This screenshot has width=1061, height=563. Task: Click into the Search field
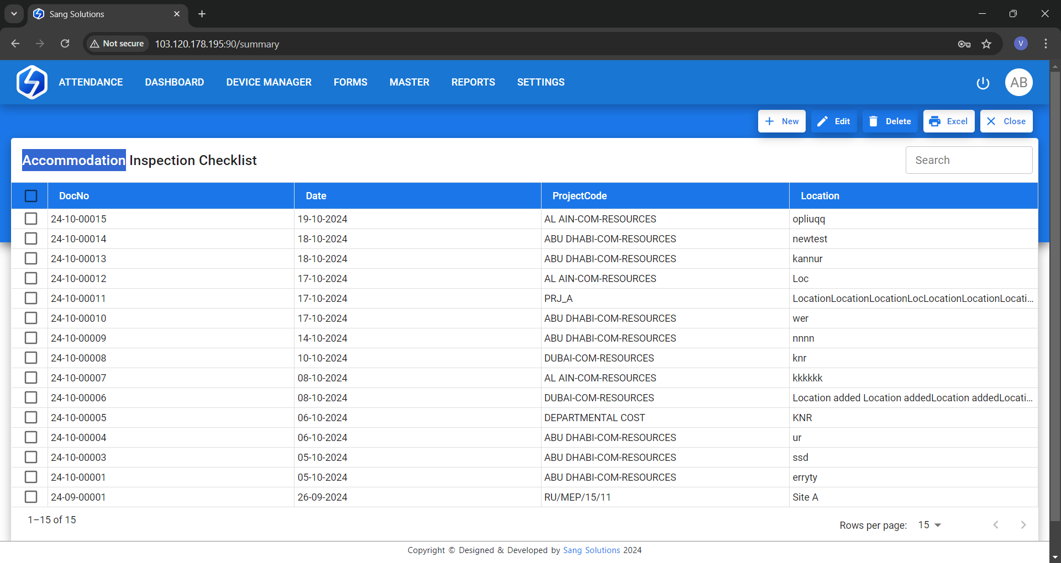(x=969, y=160)
